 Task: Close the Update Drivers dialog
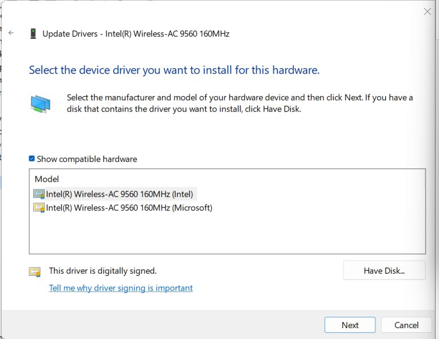click(x=427, y=11)
